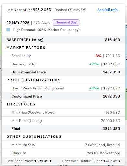Click the +77% demand factor percentage
Viewport: 127px width, 166px height.
point(94,64)
